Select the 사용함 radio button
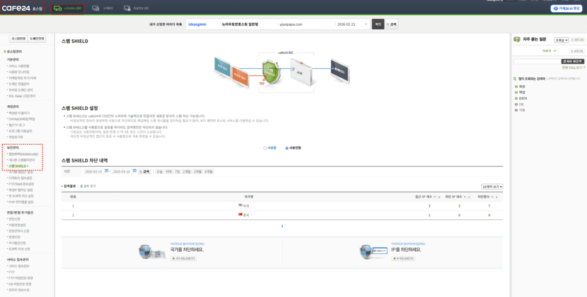This screenshot has height=297, width=587. 264,148
